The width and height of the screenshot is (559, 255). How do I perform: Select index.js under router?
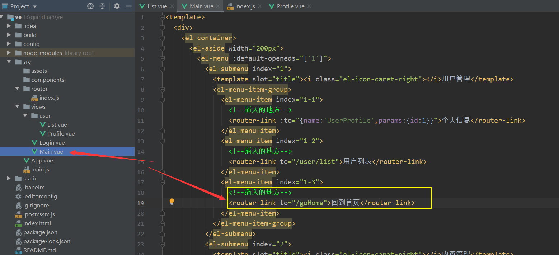pos(45,98)
